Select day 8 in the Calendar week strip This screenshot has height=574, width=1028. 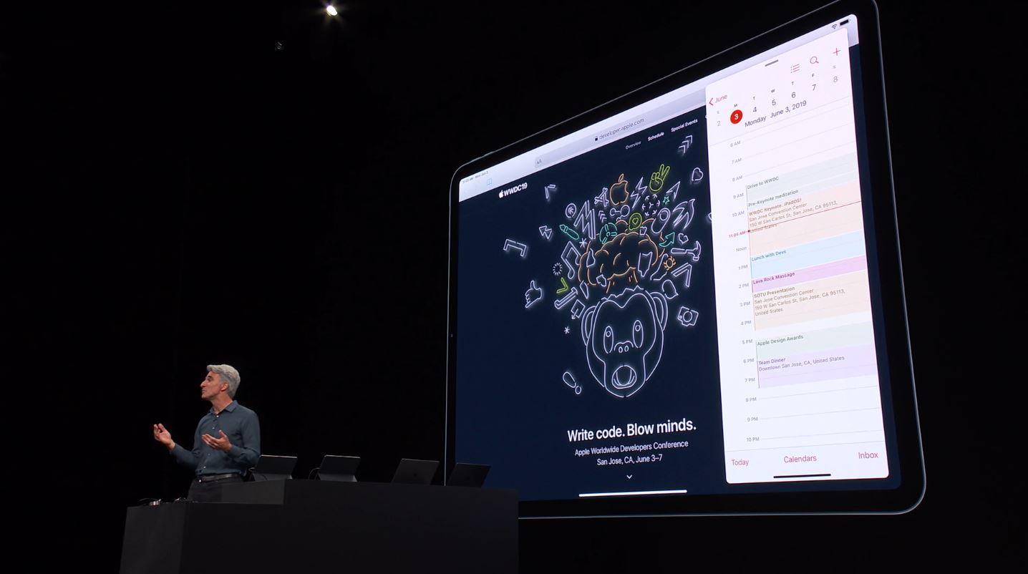coord(835,79)
